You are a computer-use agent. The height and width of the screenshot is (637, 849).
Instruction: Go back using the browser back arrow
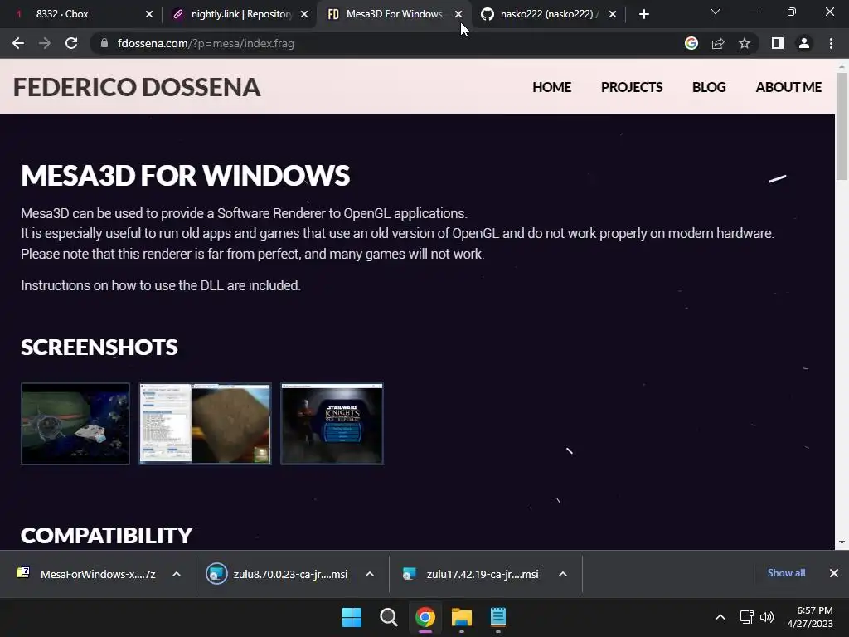18,43
